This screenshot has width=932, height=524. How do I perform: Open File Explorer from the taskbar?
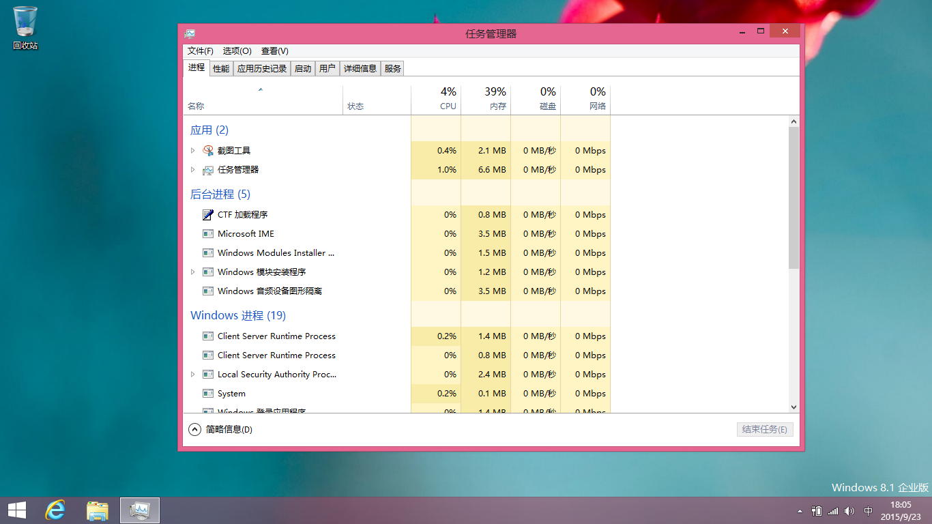(98, 510)
